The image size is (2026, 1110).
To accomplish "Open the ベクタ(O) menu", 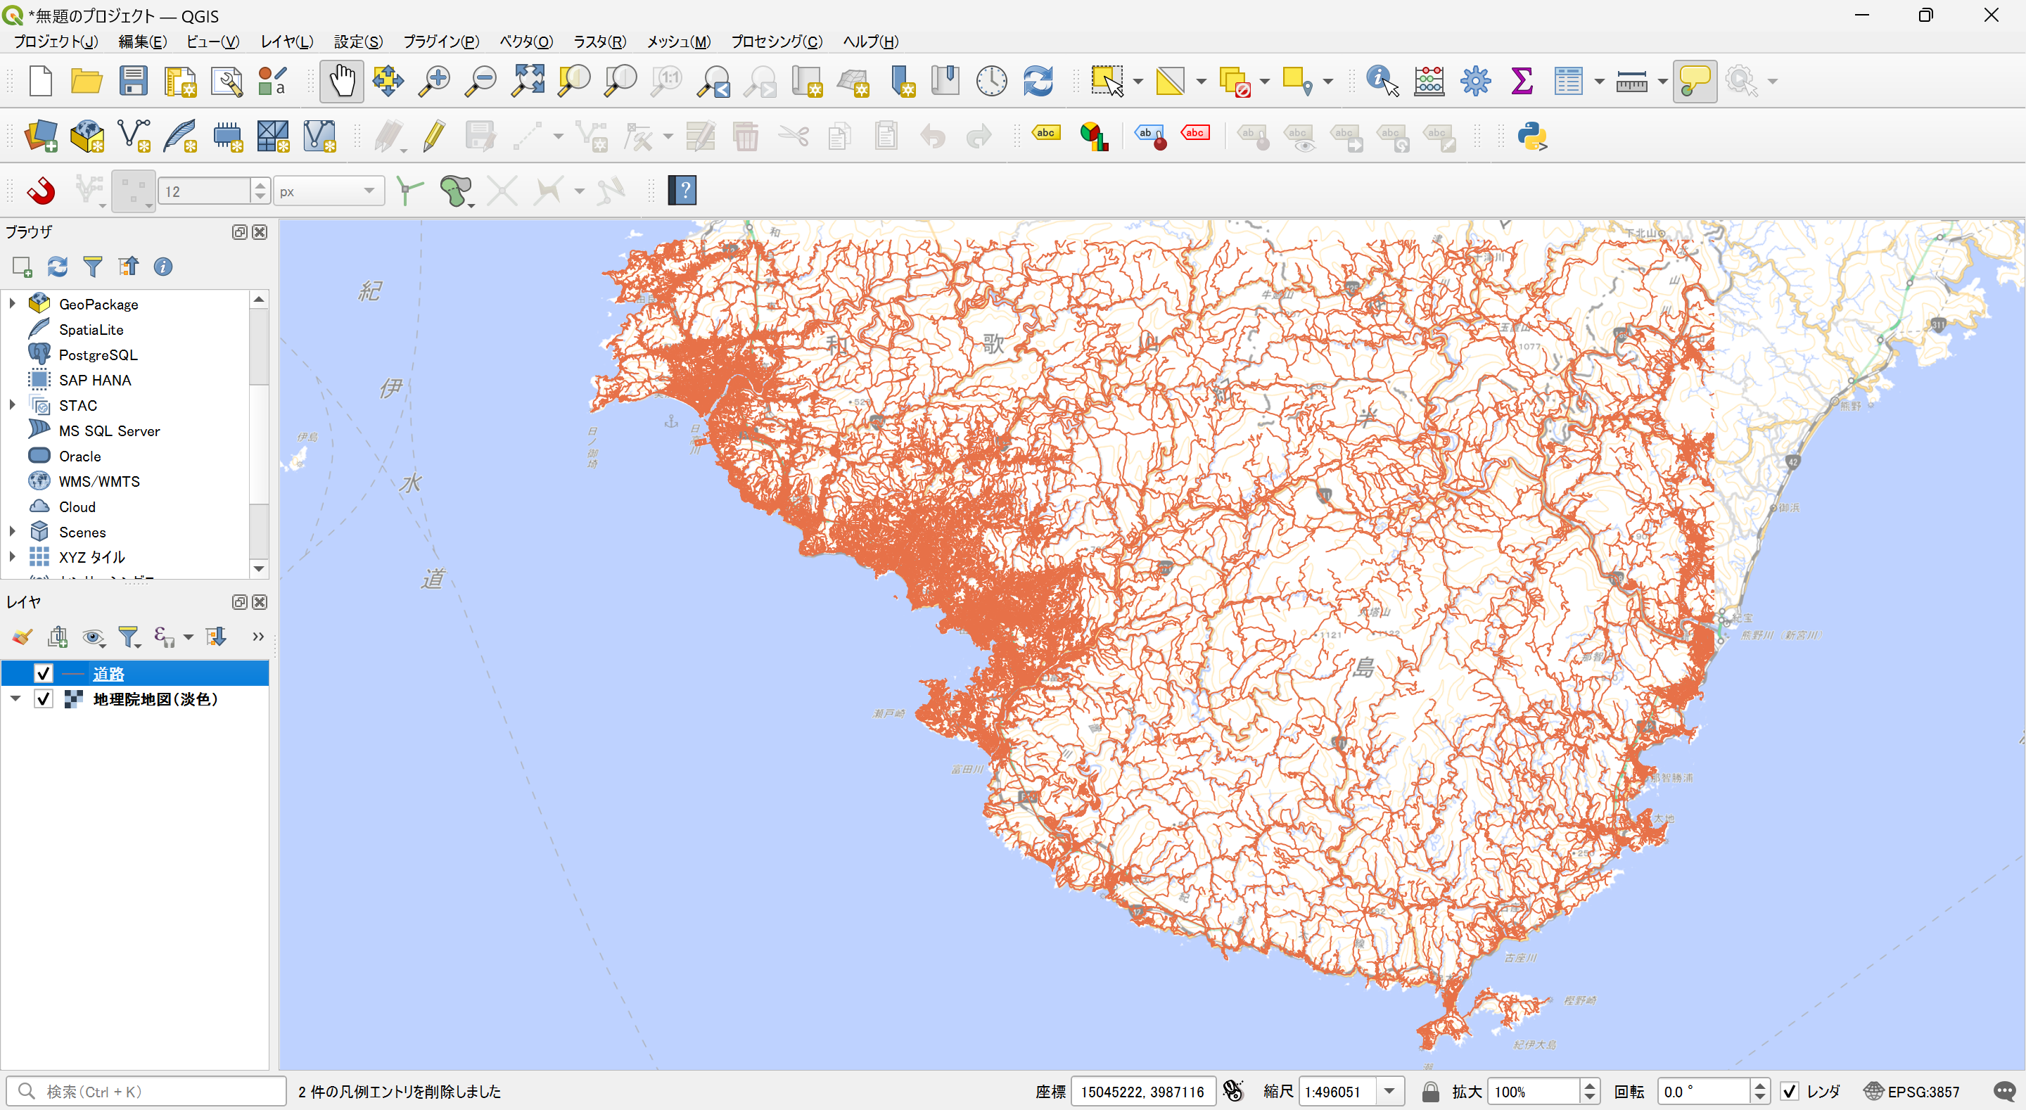I will [525, 42].
